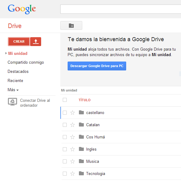Click the upload arrow button
The image size is (181, 182).
click(36, 41)
